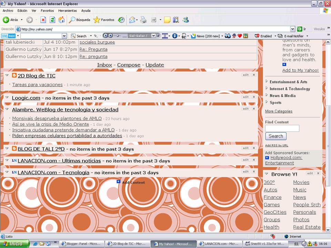
Task: Collapse LANACION.com Tecnología module
Action: (x=7, y=172)
